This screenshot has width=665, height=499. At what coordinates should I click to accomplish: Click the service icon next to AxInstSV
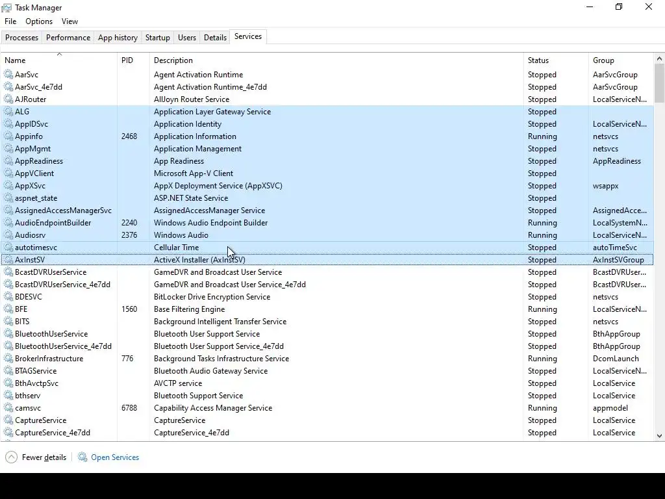point(8,260)
